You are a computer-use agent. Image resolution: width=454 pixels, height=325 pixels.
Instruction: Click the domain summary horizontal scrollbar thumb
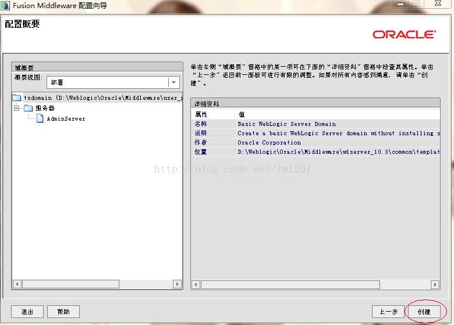click(70, 284)
